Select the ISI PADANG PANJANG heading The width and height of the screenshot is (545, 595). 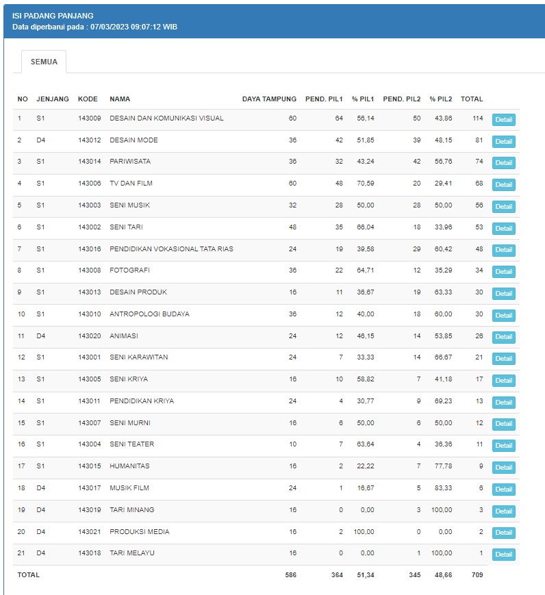pyautogui.click(x=53, y=16)
